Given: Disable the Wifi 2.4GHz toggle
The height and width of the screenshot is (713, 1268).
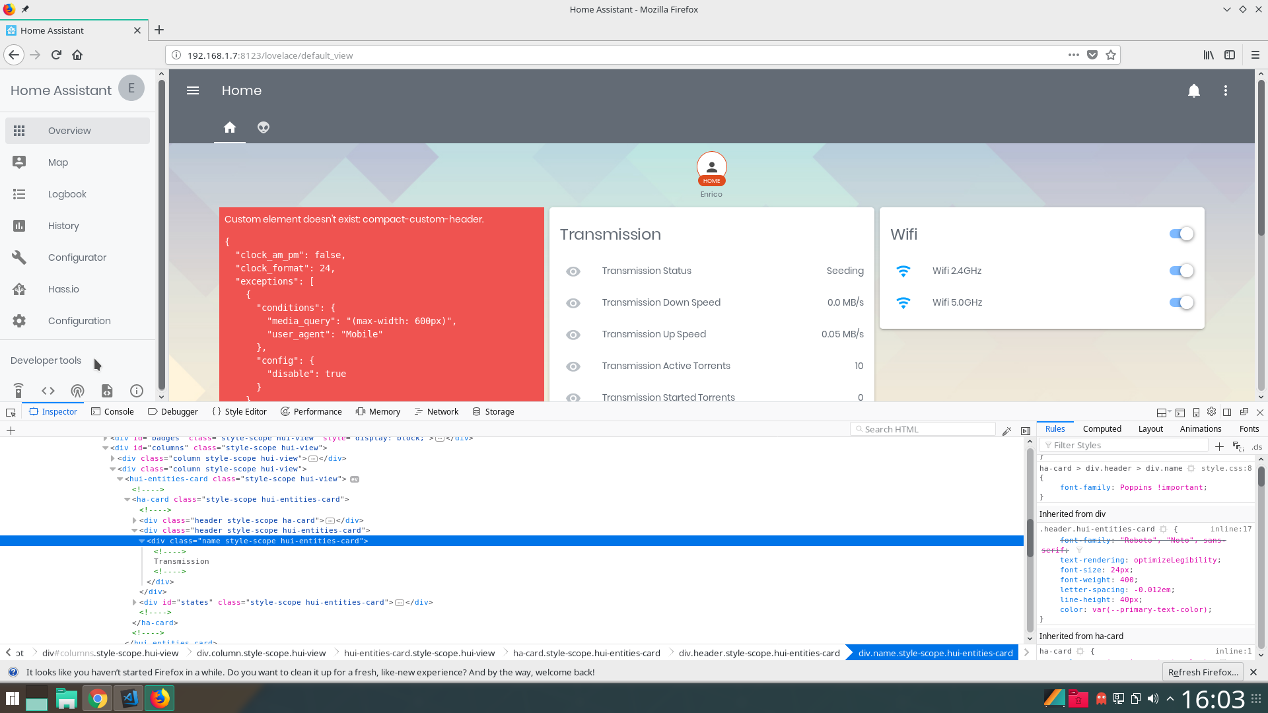Looking at the screenshot, I should click(x=1181, y=271).
